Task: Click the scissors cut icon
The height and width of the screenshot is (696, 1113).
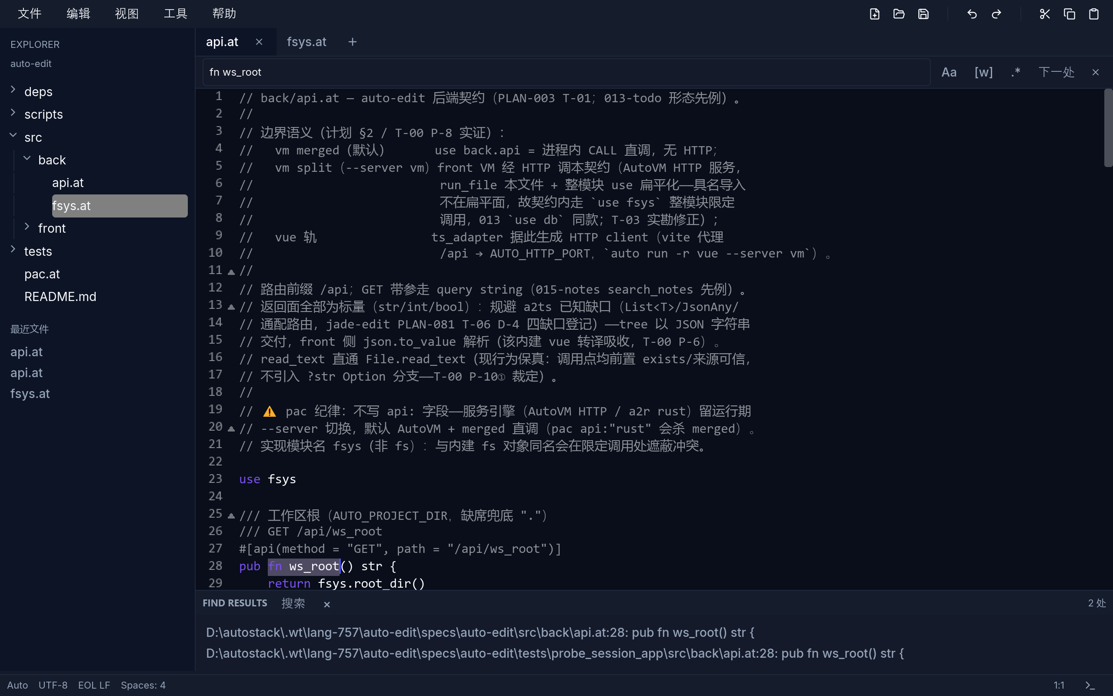Action: (x=1044, y=14)
